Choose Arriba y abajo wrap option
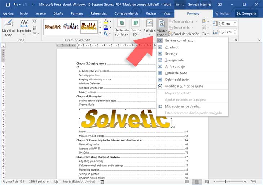This screenshot has width=263, height=185. point(192,66)
